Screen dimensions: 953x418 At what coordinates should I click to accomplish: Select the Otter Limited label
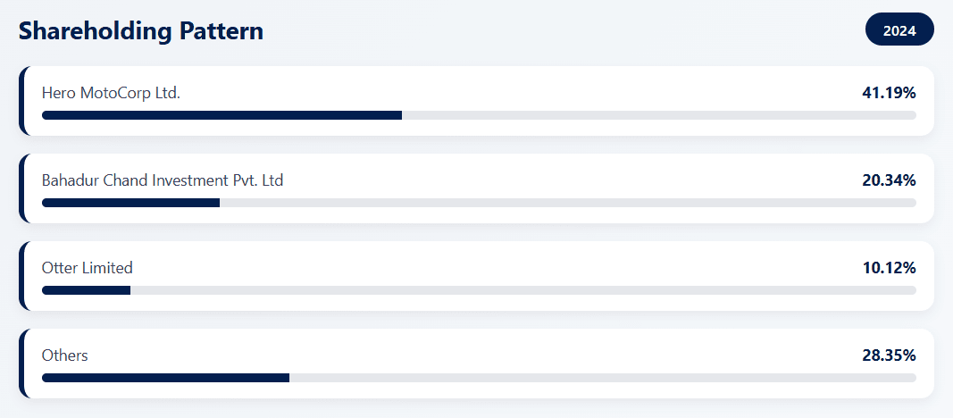[x=88, y=267]
